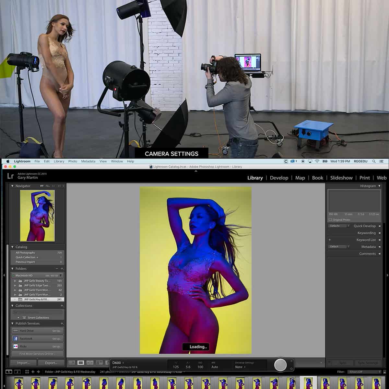389x389 pixels.
Task: Select the Loupe view icon
Action: click(81, 362)
